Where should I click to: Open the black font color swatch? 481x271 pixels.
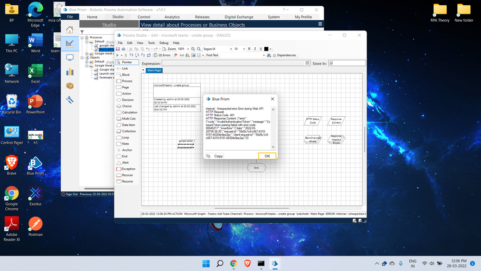pos(266,49)
